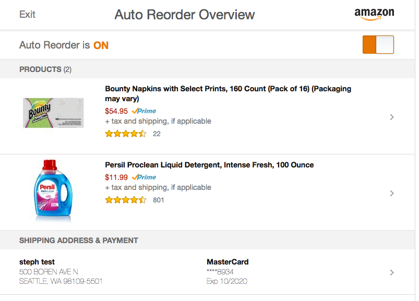Turn off the Auto Reorder toggle
Screen dimensions: 419x301
click(x=378, y=45)
